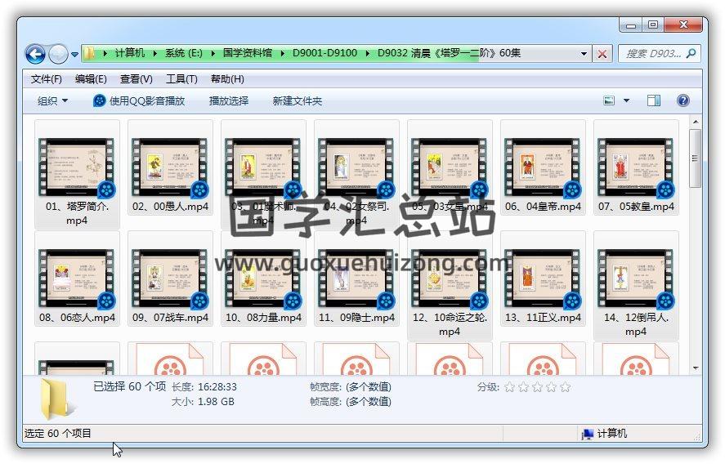Screen dimensions: 725x468
Task: Click the magnifier icon in the search box
Action: (691, 54)
